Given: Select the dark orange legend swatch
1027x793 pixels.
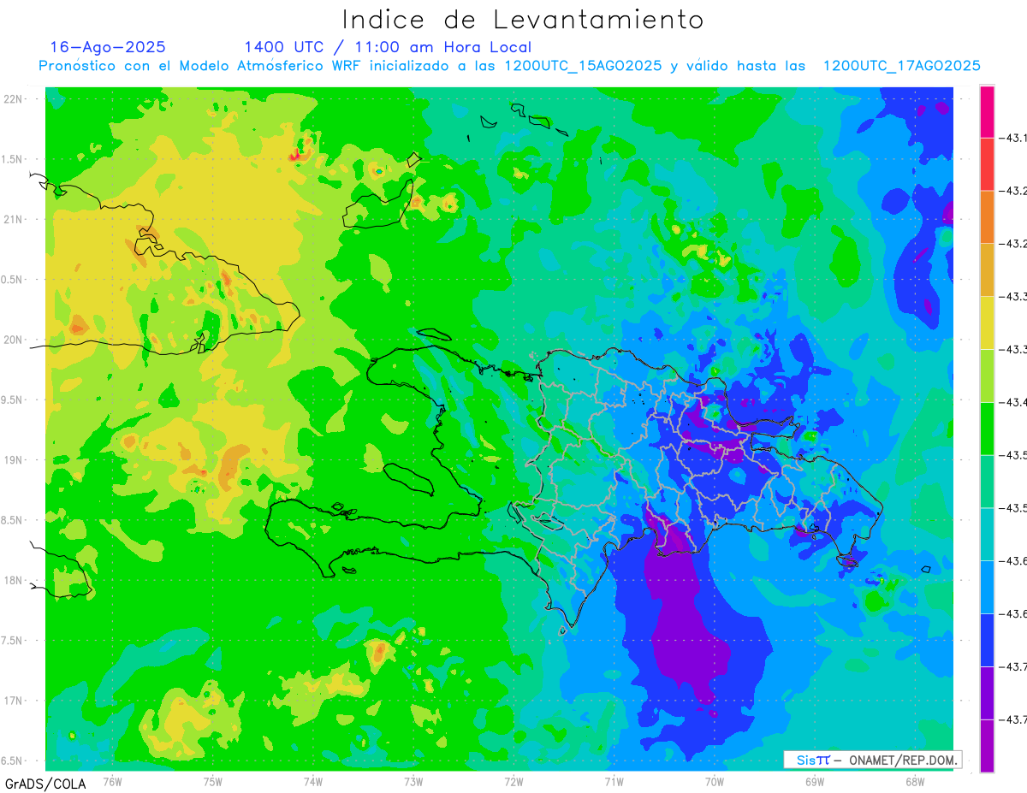Looking at the screenshot, I should (987, 216).
